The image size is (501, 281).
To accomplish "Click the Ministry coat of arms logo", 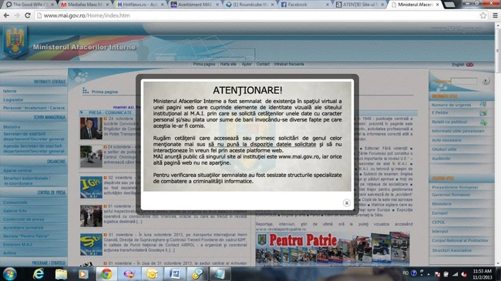I will 15,42.
